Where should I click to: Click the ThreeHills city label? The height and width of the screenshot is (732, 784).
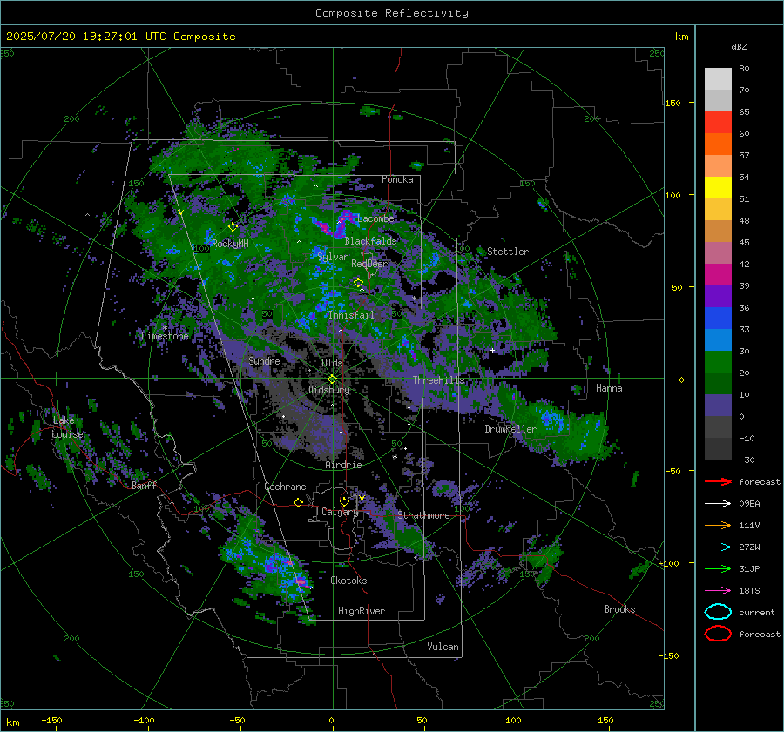tap(438, 380)
